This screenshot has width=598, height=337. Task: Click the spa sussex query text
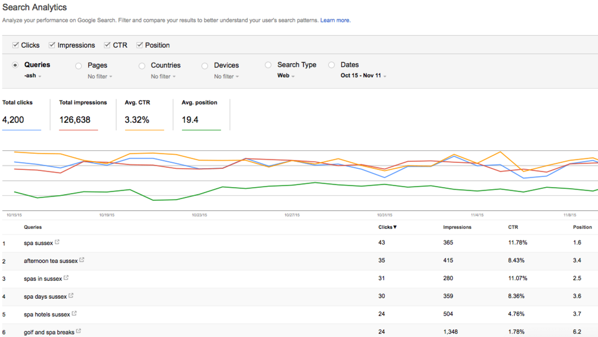38,243
